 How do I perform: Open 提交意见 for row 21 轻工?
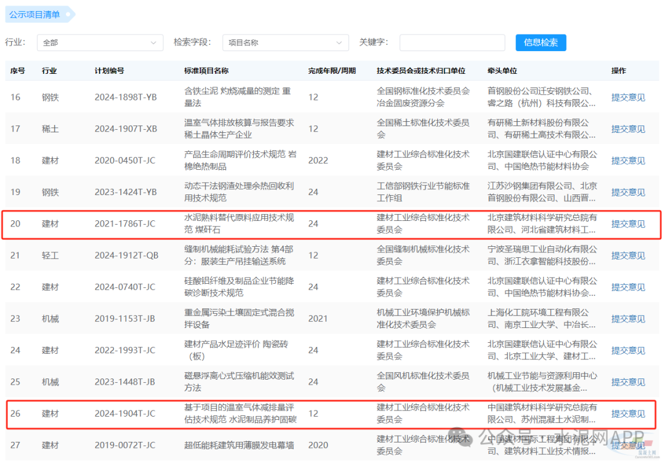tap(628, 255)
